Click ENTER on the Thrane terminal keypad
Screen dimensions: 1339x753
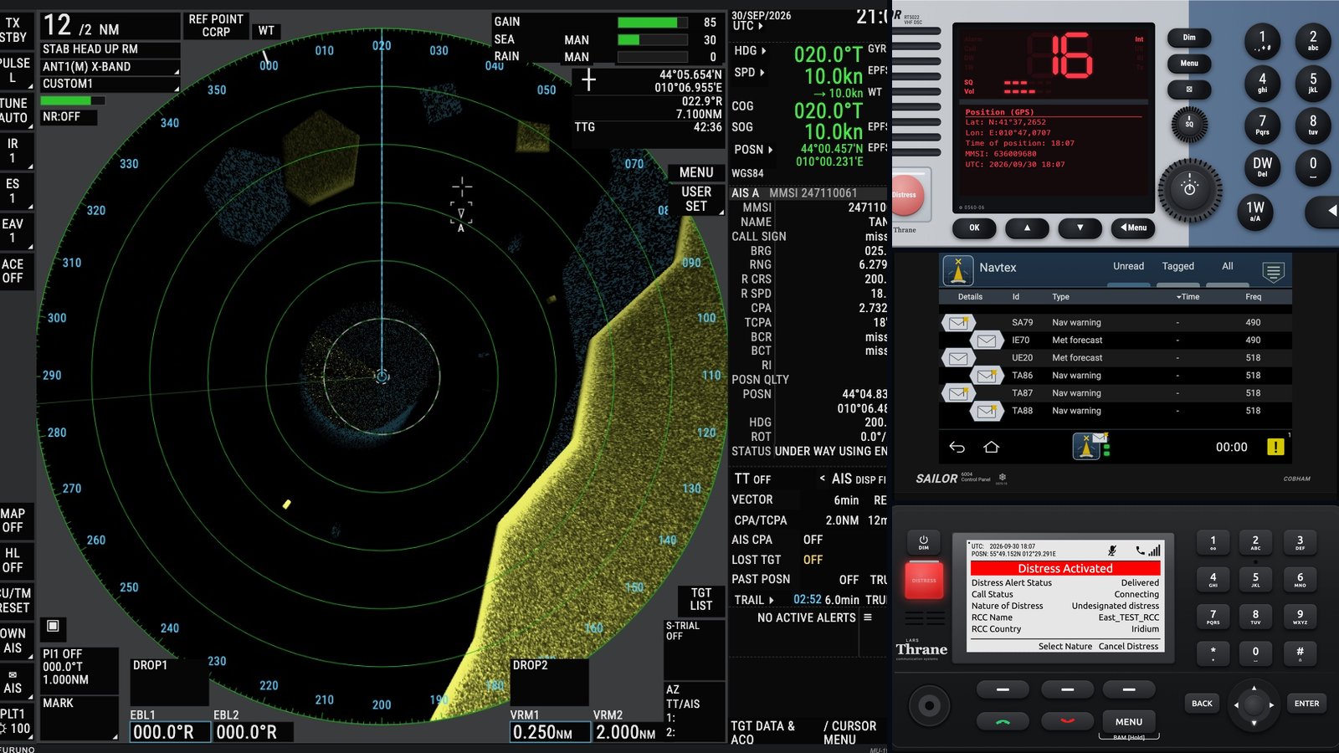(x=1306, y=704)
